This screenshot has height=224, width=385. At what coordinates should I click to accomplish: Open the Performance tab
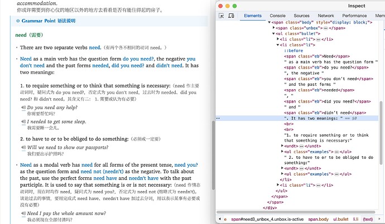354,16
